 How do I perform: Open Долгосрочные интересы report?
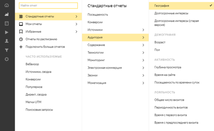171,14
